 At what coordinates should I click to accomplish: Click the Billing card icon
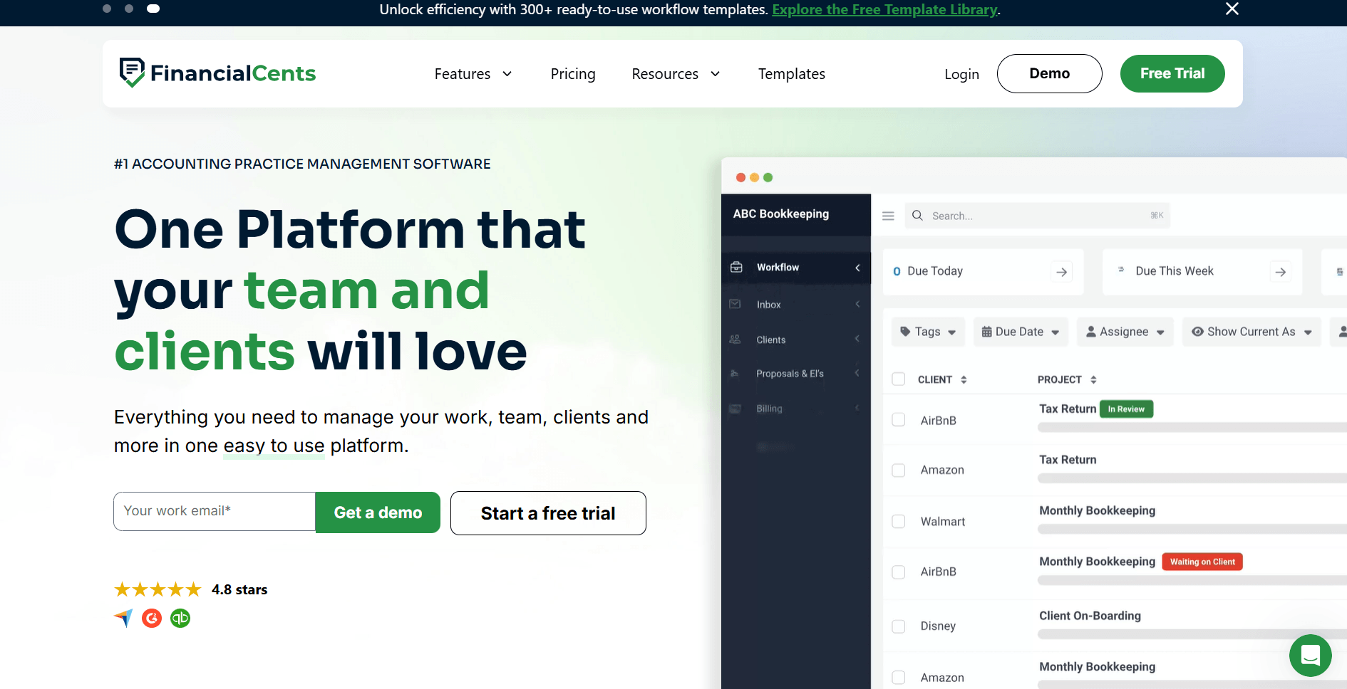point(735,409)
